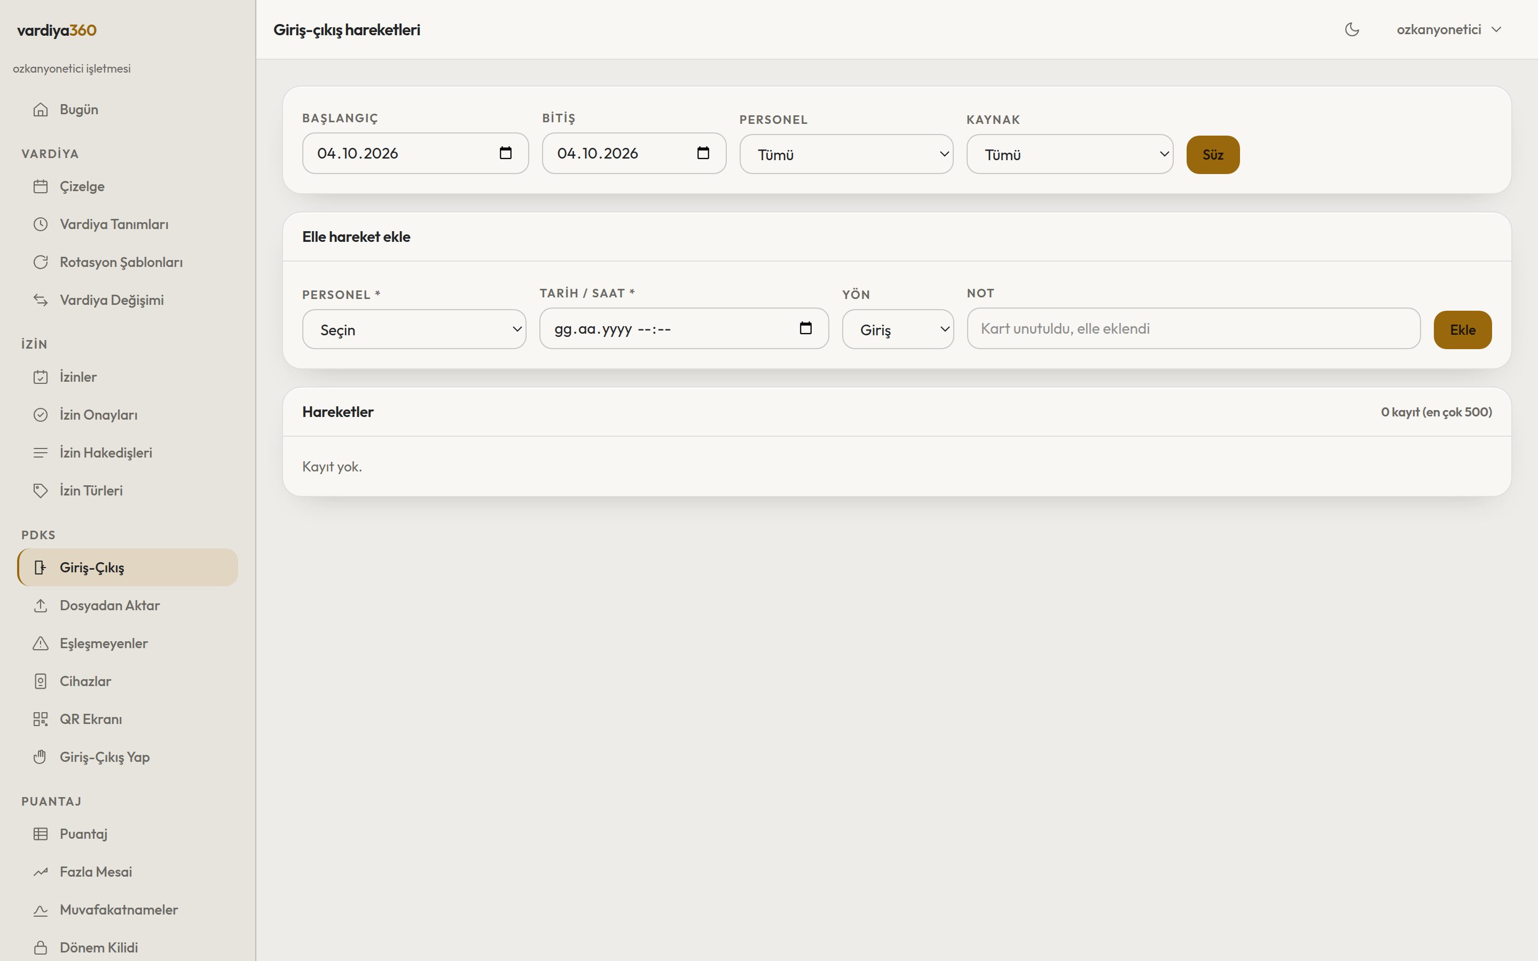Open the ozkanyonetici user menu
Viewport: 1538px width, 961px height.
click(x=1448, y=29)
